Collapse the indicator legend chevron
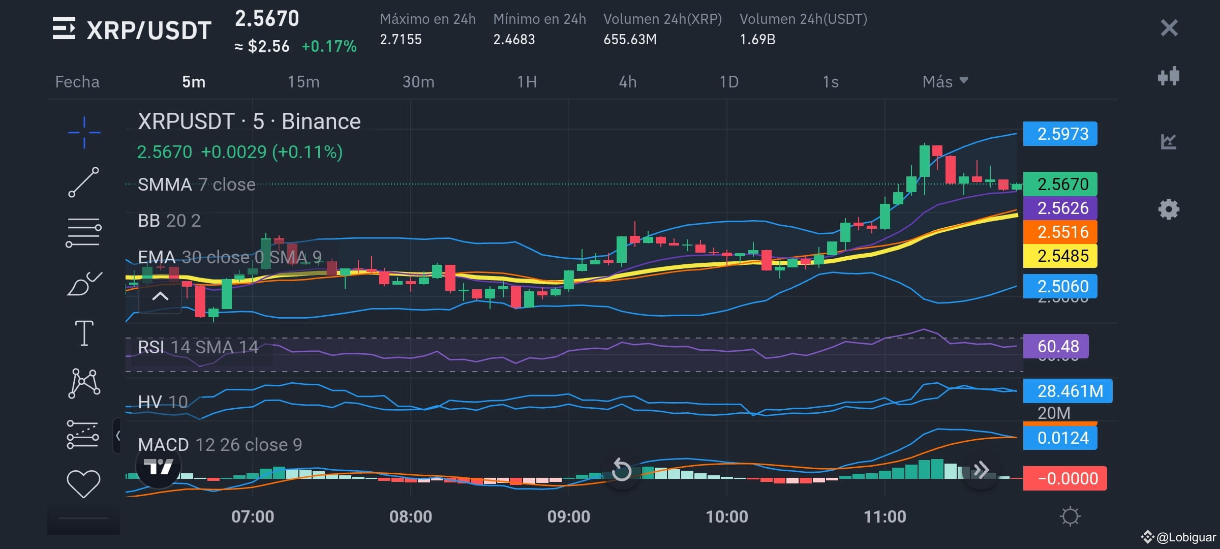1220x549 pixels. [160, 296]
